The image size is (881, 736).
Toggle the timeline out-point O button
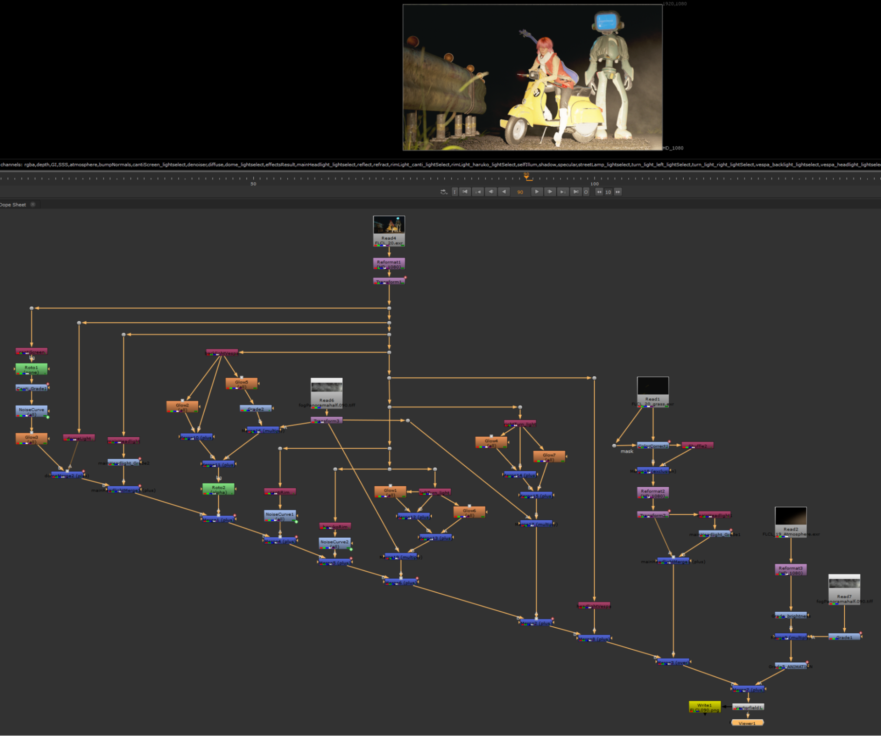[586, 192]
